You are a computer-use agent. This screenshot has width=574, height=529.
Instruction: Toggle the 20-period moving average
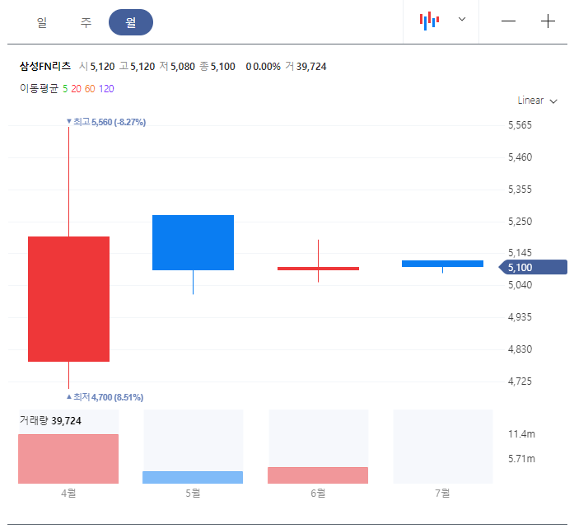(x=76, y=89)
